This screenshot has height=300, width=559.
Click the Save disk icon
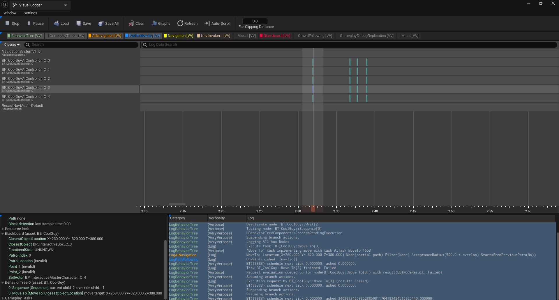coord(79,23)
